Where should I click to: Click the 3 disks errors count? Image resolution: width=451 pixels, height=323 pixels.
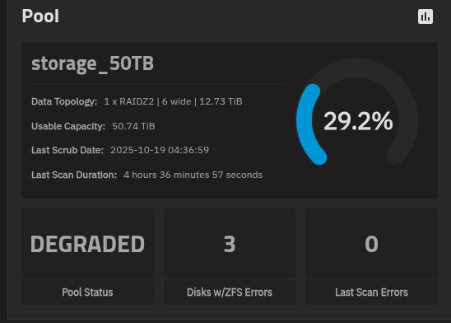(230, 244)
